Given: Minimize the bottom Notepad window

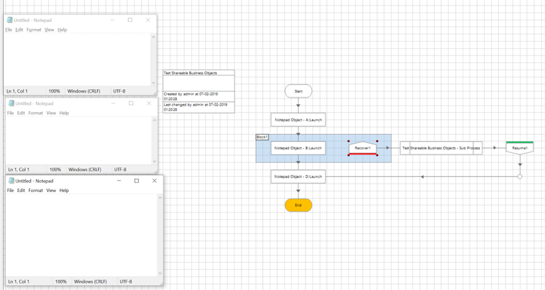Looking at the screenshot, I should coord(119,181).
